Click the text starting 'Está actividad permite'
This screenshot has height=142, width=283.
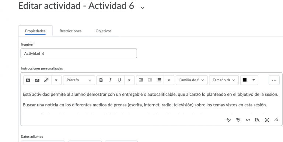tap(150, 95)
